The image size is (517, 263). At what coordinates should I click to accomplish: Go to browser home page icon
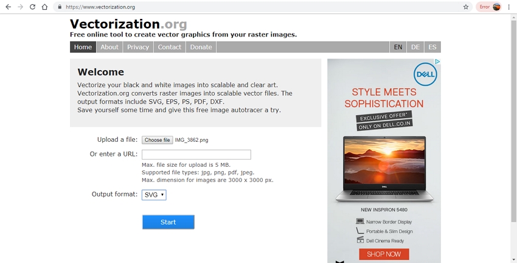click(44, 7)
